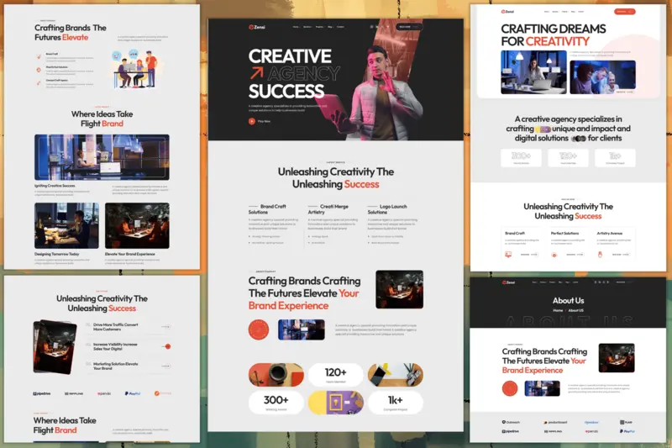Click the pipedrive logo under the Marketing Solution list
This screenshot has width=672, height=448.
(42, 393)
